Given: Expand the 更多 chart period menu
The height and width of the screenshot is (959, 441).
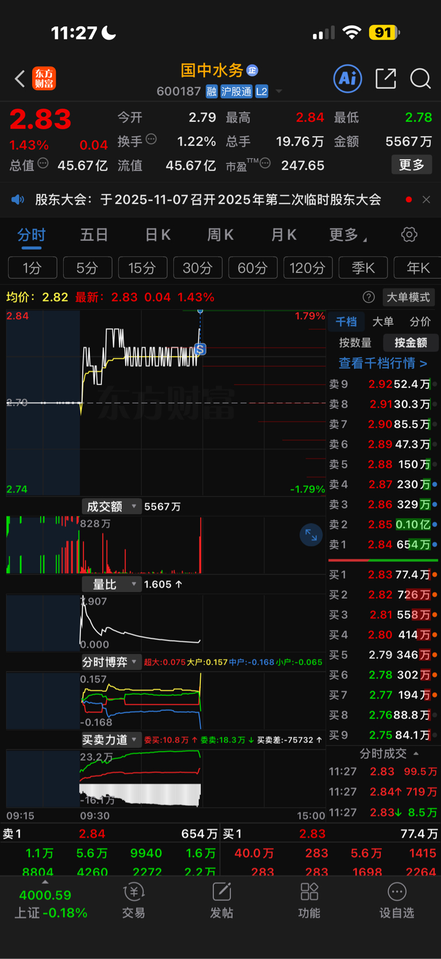Looking at the screenshot, I should 349,235.
